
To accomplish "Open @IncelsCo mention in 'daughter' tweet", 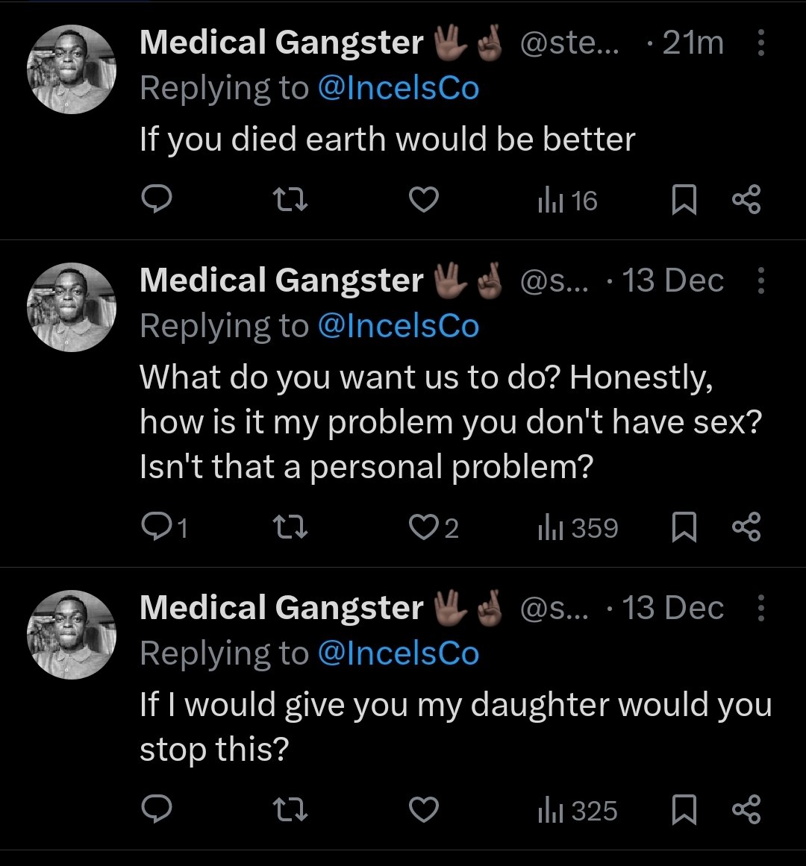I will [398, 653].
